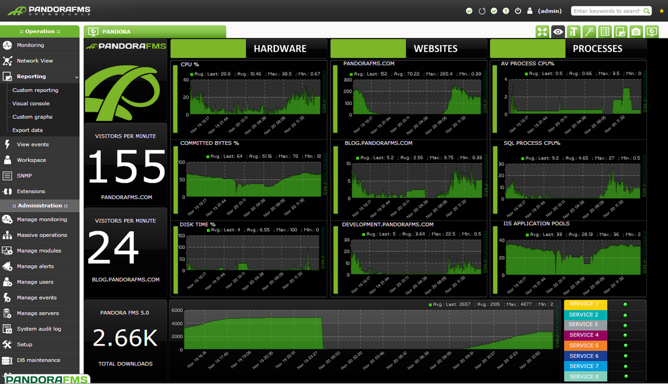The width and height of the screenshot is (668, 384).
Task: Click the 155 visitors per minute value
Action: (127, 167)
